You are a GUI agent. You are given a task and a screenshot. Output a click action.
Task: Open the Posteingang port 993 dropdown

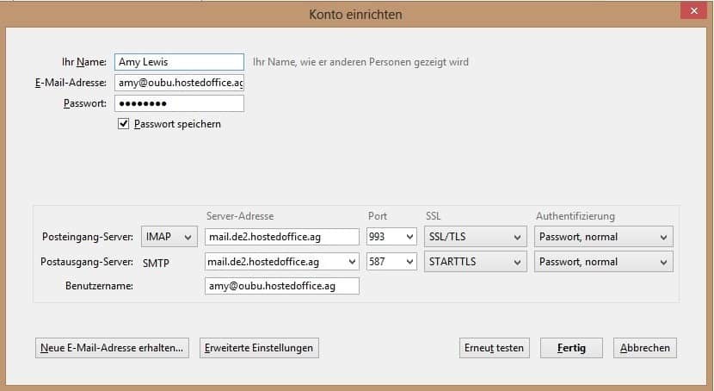pyautogui.click(x=391, y=237)
